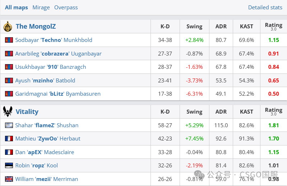
Task: Open Mathieu 'ZywOo' Herbaut's player profile
Action: 48,139
